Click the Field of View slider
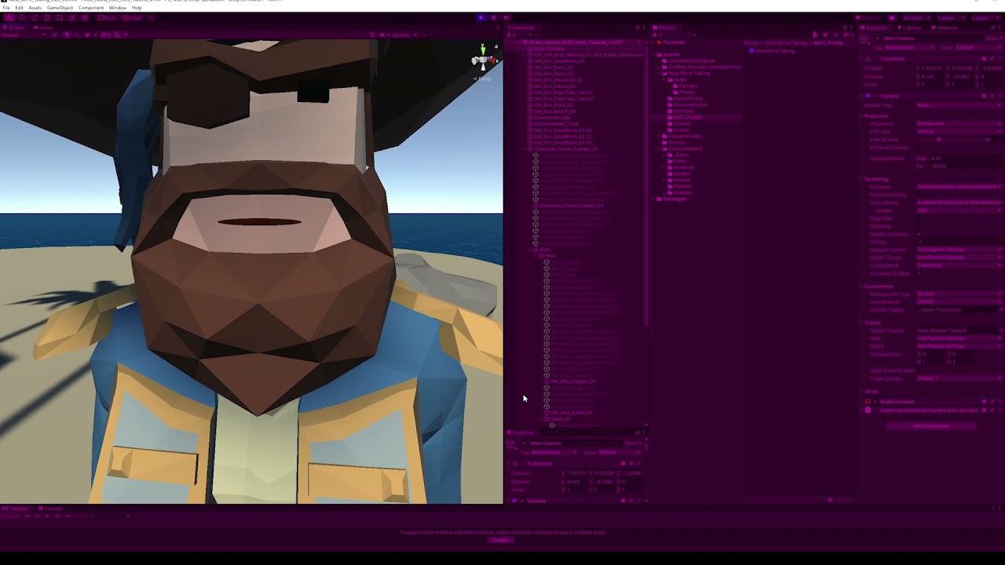 tap(948, 140)
